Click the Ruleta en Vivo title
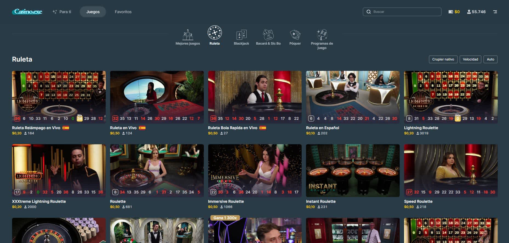This screenshot has height=243, width=509. click(x=123, y=128)
